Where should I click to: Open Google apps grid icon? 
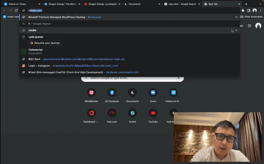click(250, 26)
